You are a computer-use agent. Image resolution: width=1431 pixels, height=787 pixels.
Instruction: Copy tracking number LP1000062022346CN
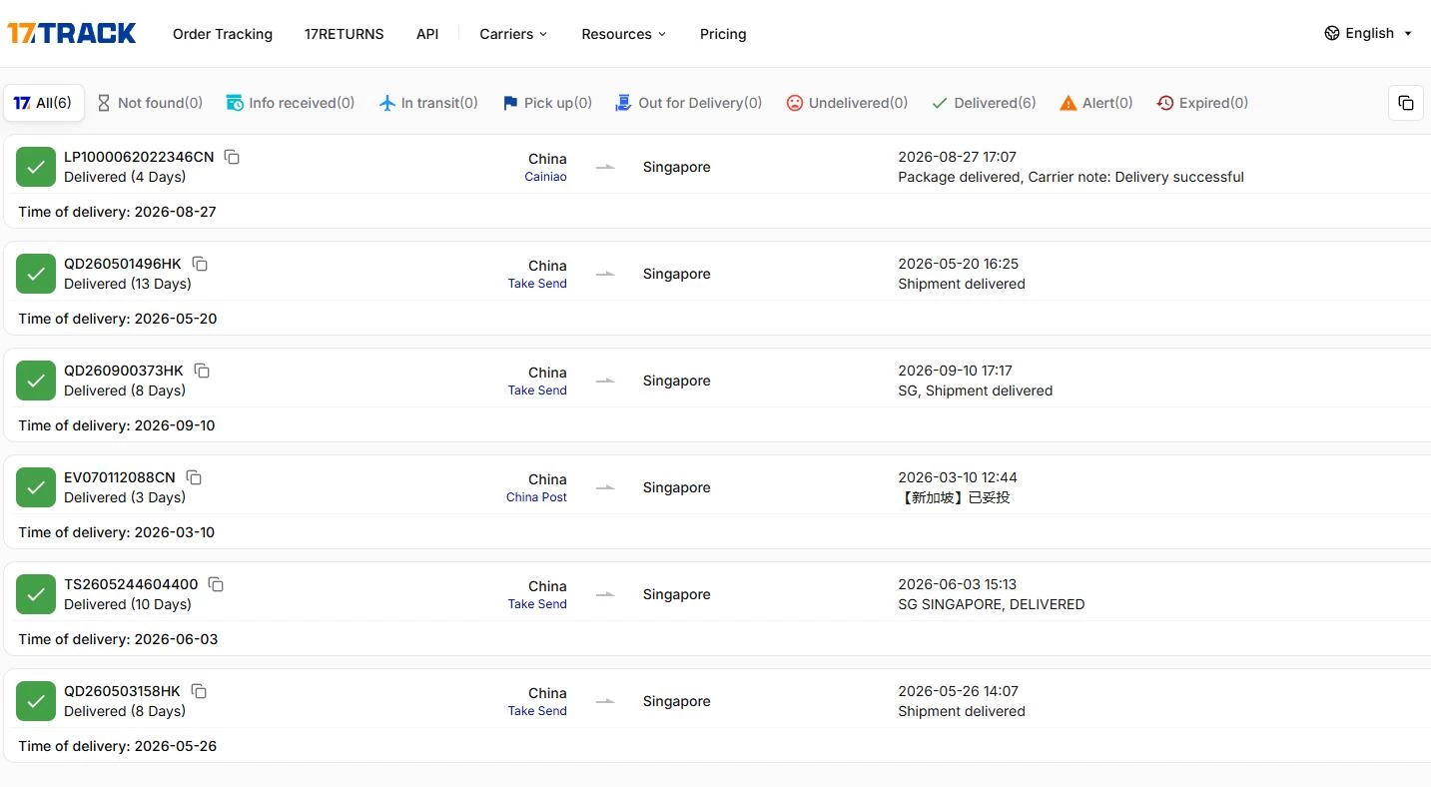pyautogui.click(x=232, y=157)
